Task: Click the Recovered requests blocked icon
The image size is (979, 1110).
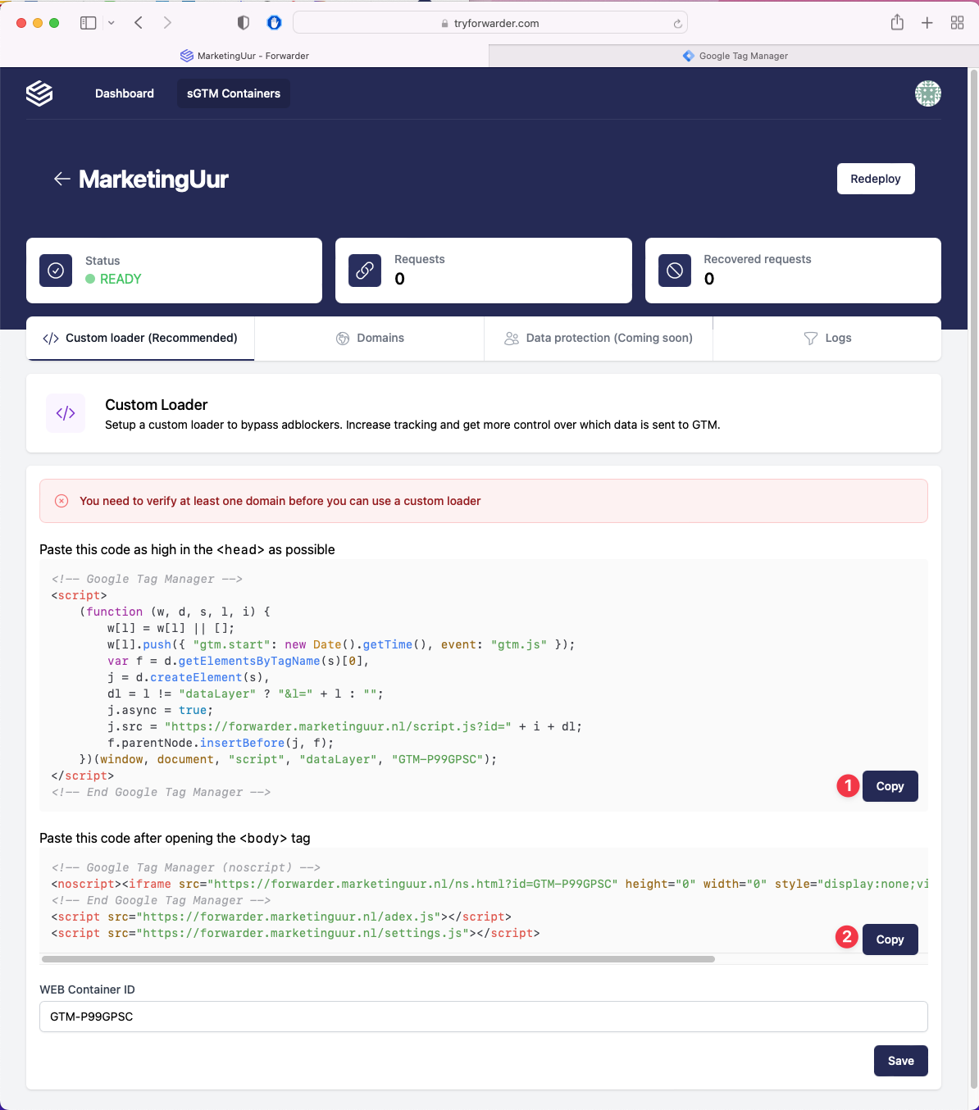Action: point(675,271)
